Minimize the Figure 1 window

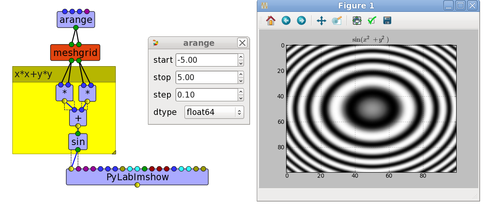(x=448, y=6)
